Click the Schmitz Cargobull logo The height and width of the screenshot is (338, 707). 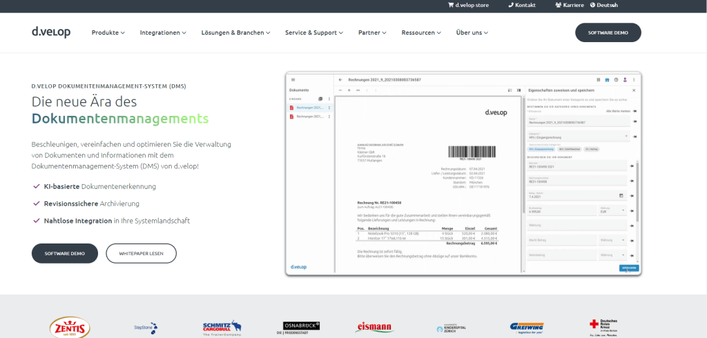point(222,328)
